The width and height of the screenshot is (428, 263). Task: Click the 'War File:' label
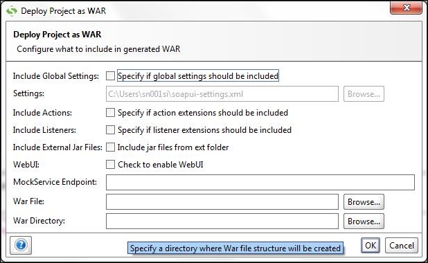[28, 201]
